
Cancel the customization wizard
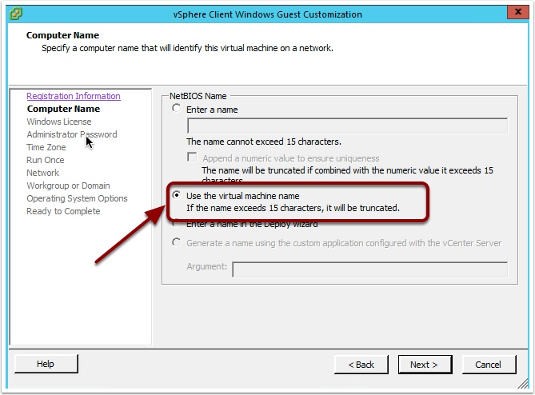tap(489, 365)
